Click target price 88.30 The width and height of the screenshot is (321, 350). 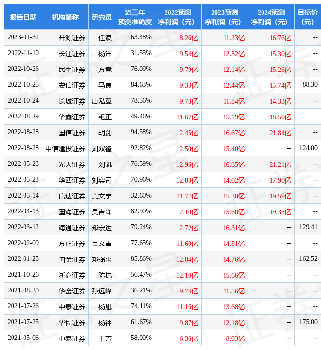pyautogui.click(x=310, y=84)
